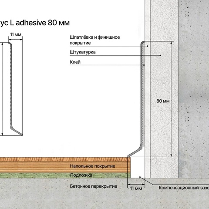The height and width of the screenshot is (209, 209).
Task: Click the 'Штукатурка' label
Action: (x=83, y=52)
